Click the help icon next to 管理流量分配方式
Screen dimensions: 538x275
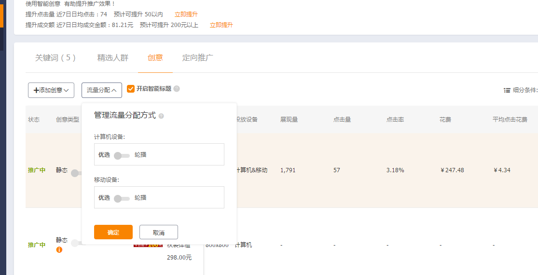(x=161, y=116)
